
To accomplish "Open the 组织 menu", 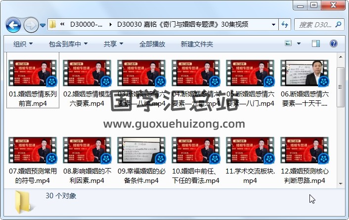I will (23, 44).
